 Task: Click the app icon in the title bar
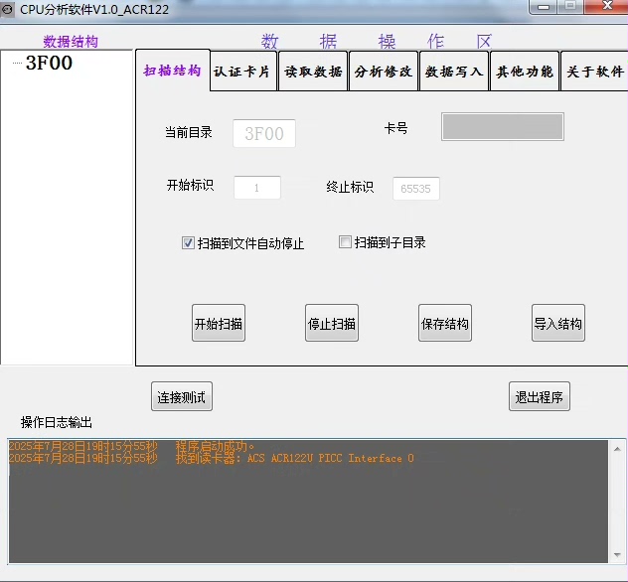(8, 9)
